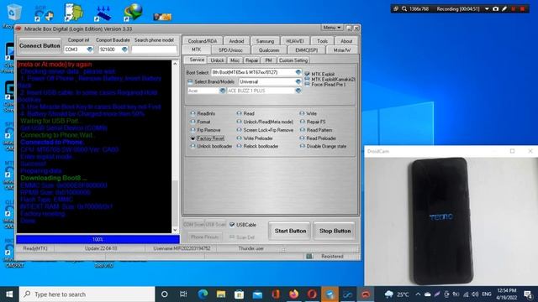Select the Format radio option
Image resolution: width=538 pixels, height=302 pixels.
coord(193,122)
